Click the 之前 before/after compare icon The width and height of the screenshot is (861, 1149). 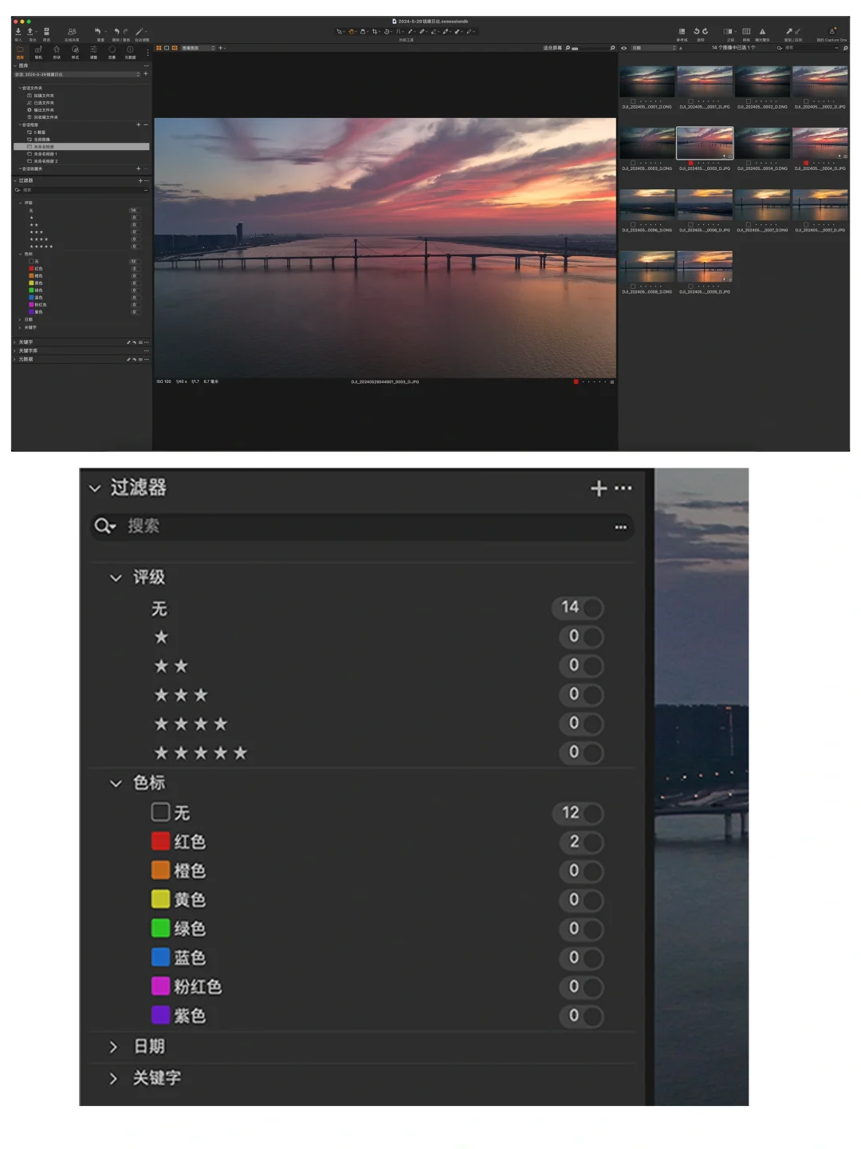pos(728,32)
